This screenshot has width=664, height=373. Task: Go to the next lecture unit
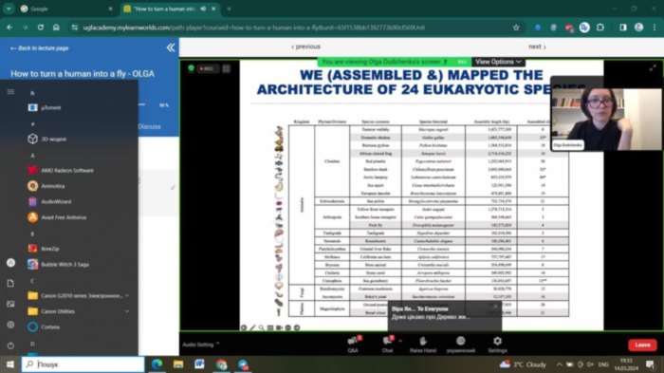click(537, 47)
